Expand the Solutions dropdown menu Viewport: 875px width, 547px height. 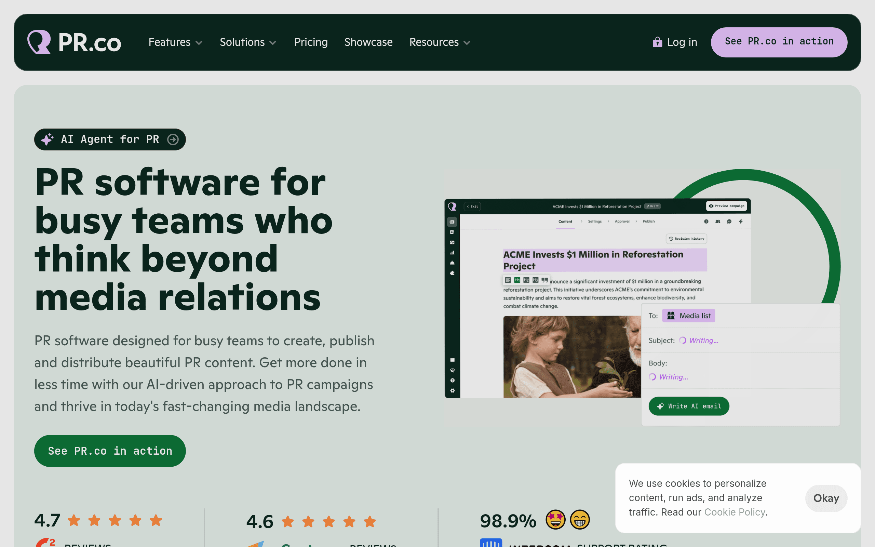click(248, 42)
